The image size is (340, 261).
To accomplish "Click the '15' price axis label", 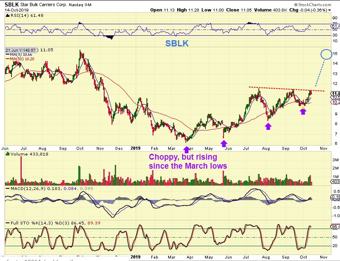I will [335, 54].
